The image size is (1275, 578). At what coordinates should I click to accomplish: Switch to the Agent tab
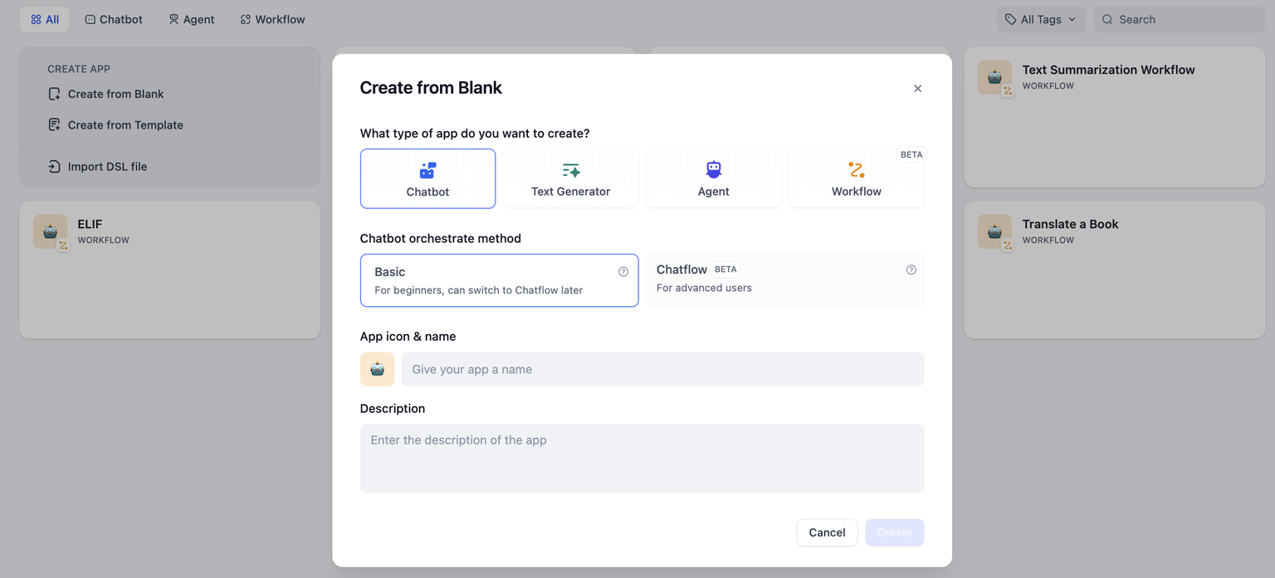point(191,19)
